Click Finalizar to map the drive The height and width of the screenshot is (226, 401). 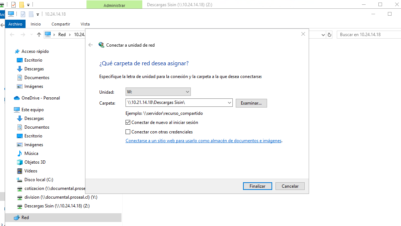coord(257,186)
